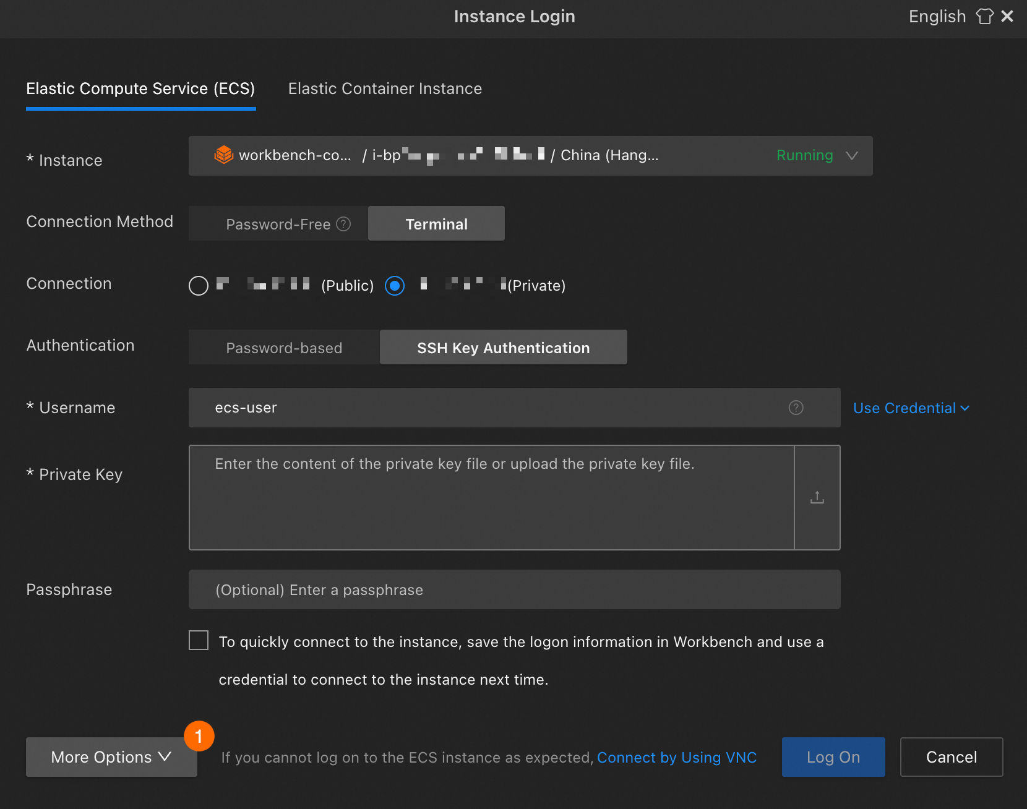Click the Running status text
Image resolution: width=1027 pixels, height=809 pixels.
804,155
